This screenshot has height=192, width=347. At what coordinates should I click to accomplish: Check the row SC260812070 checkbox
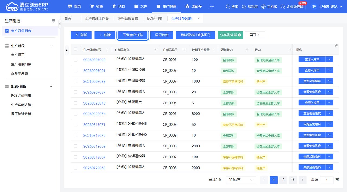[75, 135]
